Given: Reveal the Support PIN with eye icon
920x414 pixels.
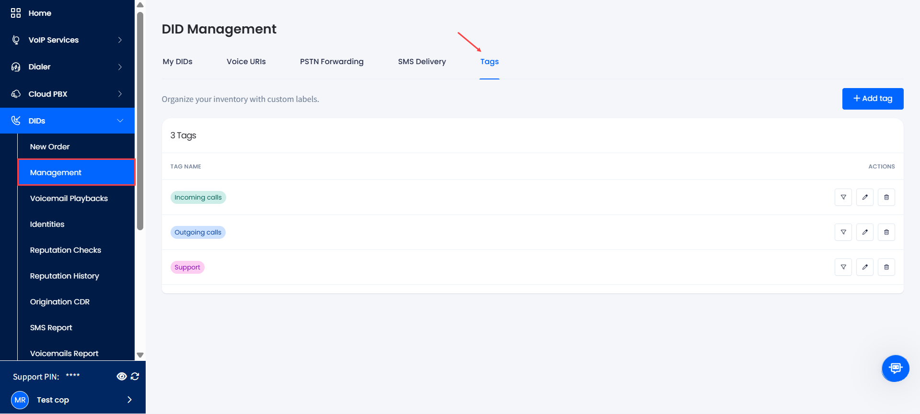Looking at the screenshot, I should (x=122, y=377).
